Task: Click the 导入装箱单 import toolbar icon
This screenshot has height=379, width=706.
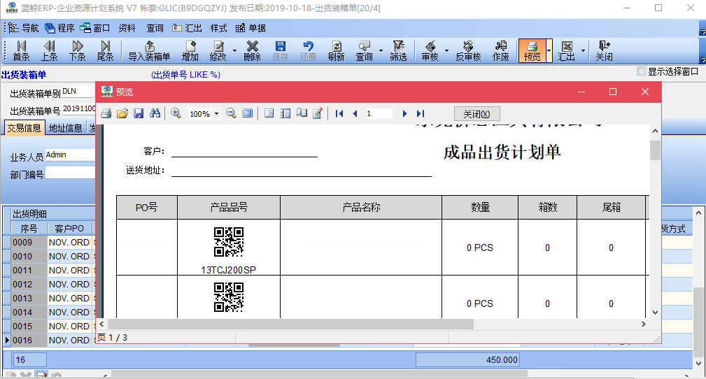Action: (149, 50)
